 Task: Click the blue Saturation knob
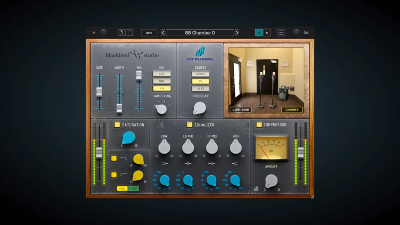tap(128, 138)
